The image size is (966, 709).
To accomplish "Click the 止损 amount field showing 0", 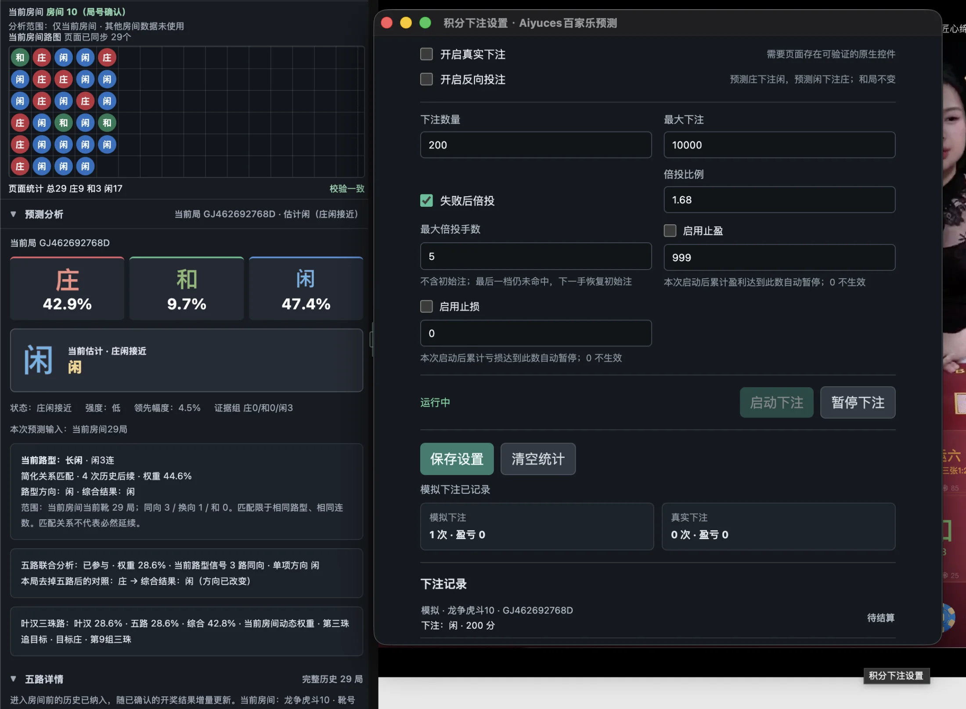I will [x=536, y=333].
